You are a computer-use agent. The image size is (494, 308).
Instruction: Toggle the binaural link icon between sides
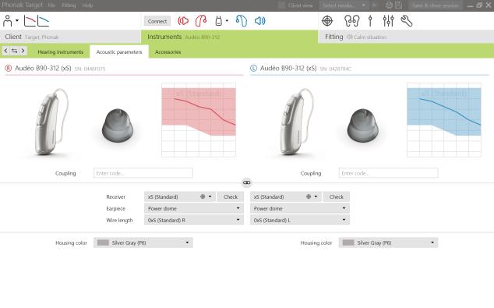(x=247, y=182)
